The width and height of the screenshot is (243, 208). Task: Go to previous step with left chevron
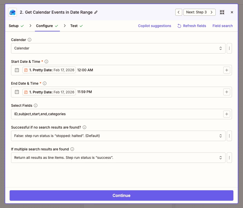[179, 12]
